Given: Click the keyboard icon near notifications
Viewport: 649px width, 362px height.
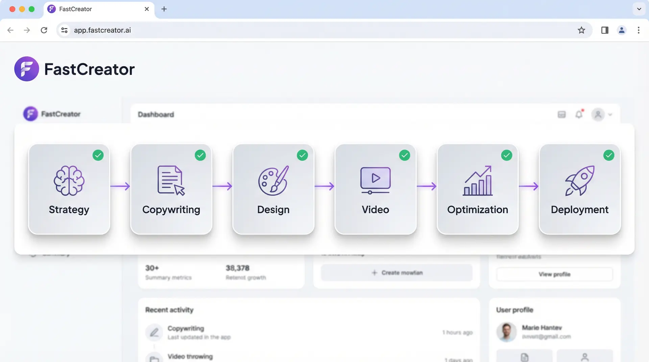Looking at the screenshot, I should point(561,114).
